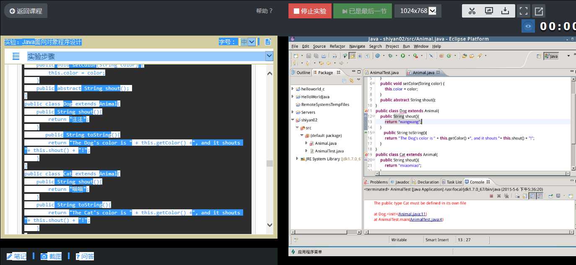Viewport: 576px width, 265px height.
Task: Click 帮助 help link
Action: click(x=265, y=11)
